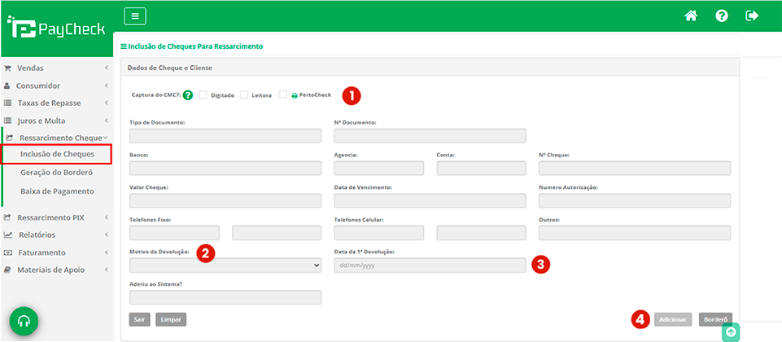Log out using the exit icon
Screen dimensions: 782x342
coord(752,16)
